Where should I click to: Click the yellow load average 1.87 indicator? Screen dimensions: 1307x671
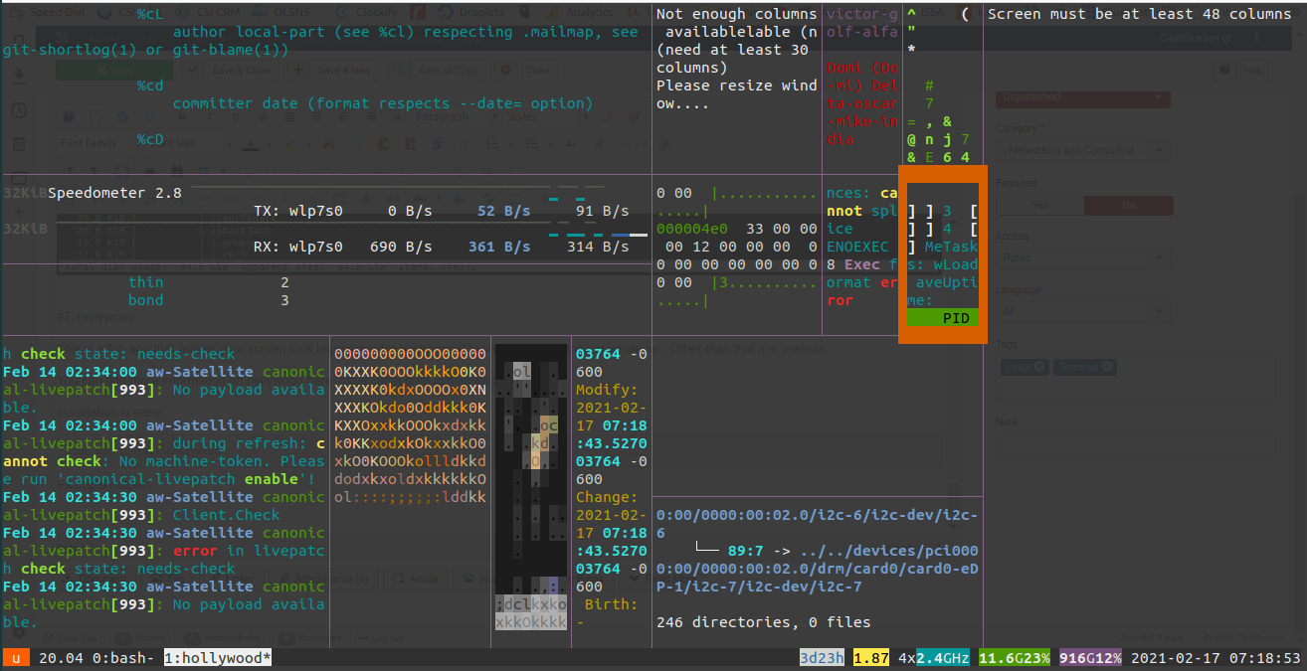click(871, 658)
